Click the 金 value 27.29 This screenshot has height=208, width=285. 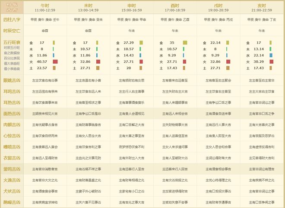[x=129, y=43]
